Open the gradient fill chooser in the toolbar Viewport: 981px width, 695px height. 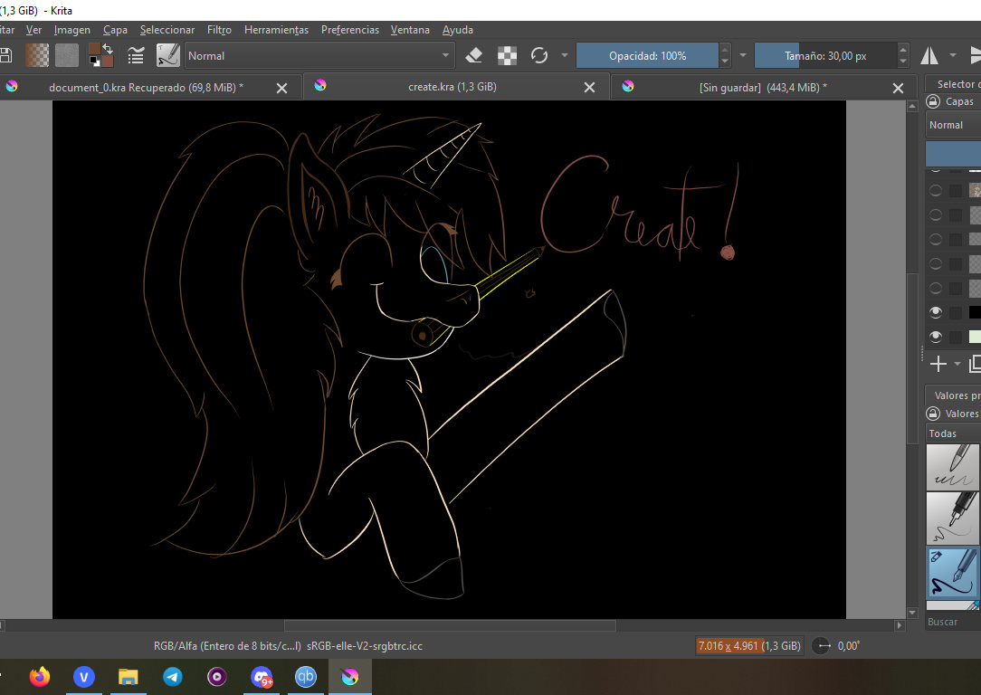[x=37, y=55]
